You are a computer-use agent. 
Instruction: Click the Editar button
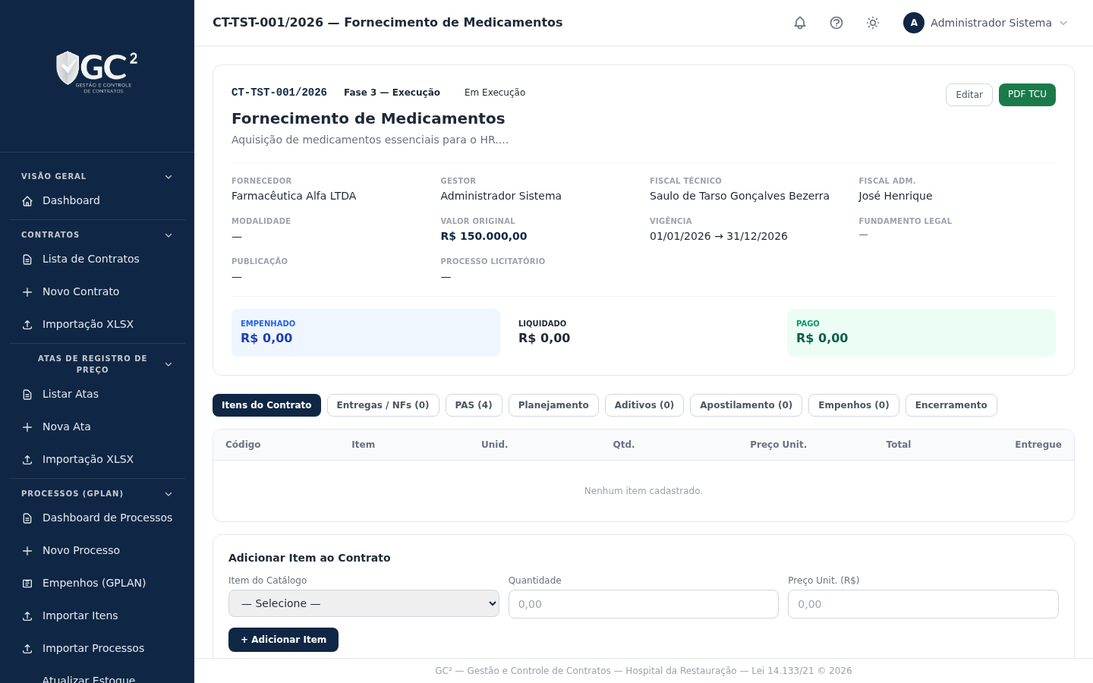pos(969,95)
